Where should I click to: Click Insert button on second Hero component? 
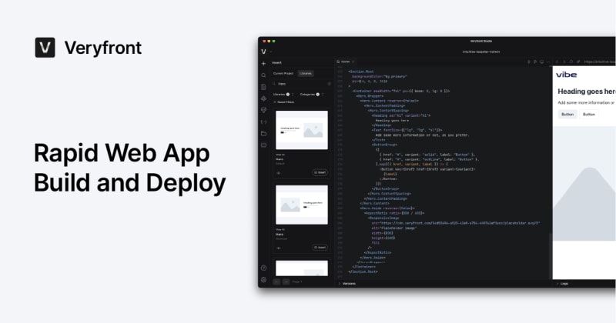pos(320,247)
